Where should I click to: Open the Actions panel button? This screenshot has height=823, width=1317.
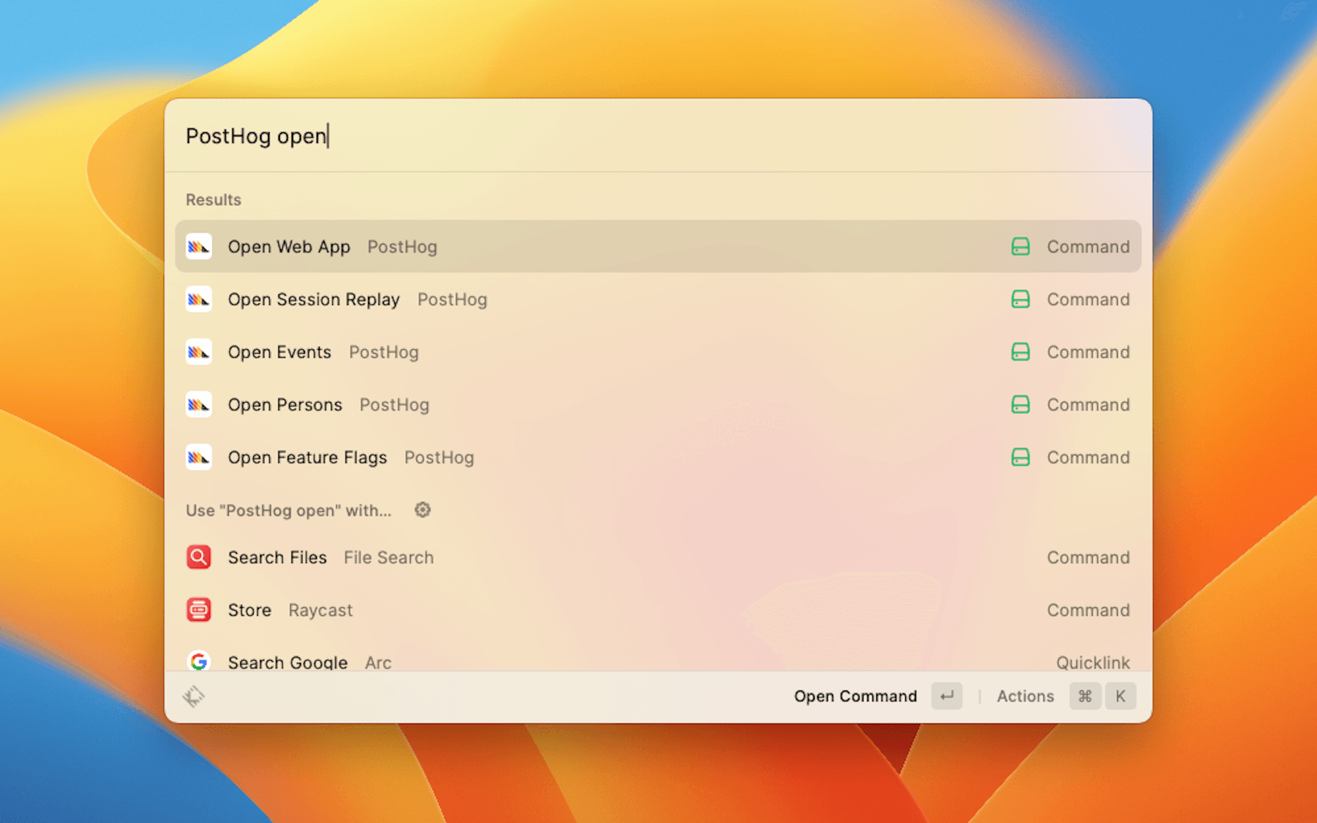(1025, 696)
